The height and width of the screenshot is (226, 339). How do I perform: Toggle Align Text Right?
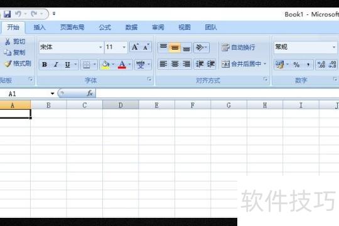pyautogui.click(x=186, y=64)
